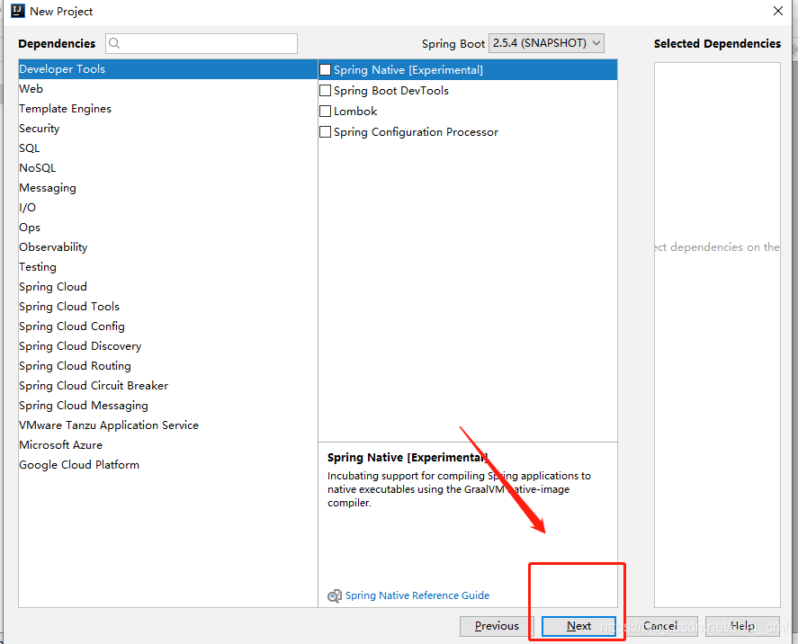The image size is (798, 644).
Task: Select the Developer Tools category
Action: click(168, 69)
